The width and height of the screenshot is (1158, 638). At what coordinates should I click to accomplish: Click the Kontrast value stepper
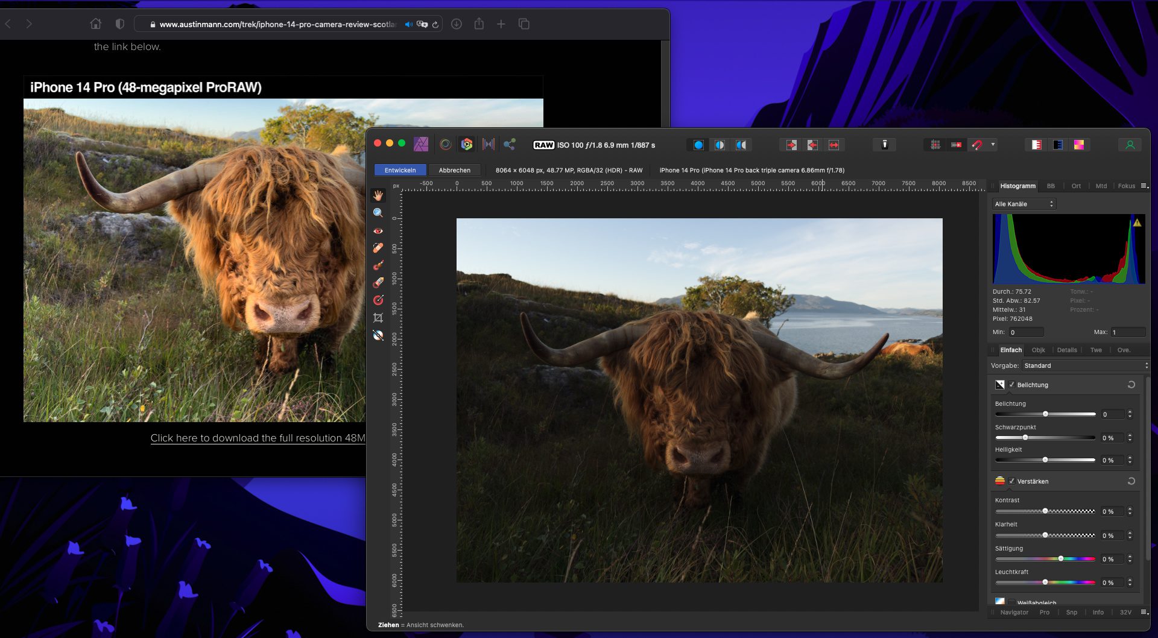[x=1130, y=511]
